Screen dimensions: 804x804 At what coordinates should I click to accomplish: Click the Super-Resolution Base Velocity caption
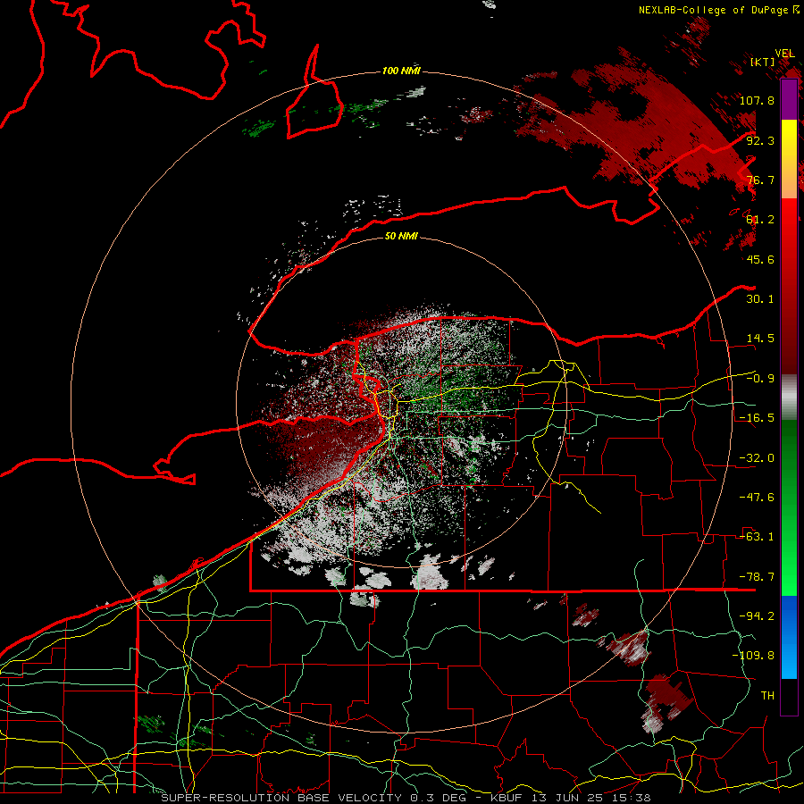coord(406,798)
